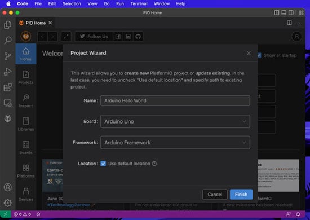Expand the Framework dropdown showing Arduino Framework
Viewport: 310px width, 220px height.
tap(175, 143)
